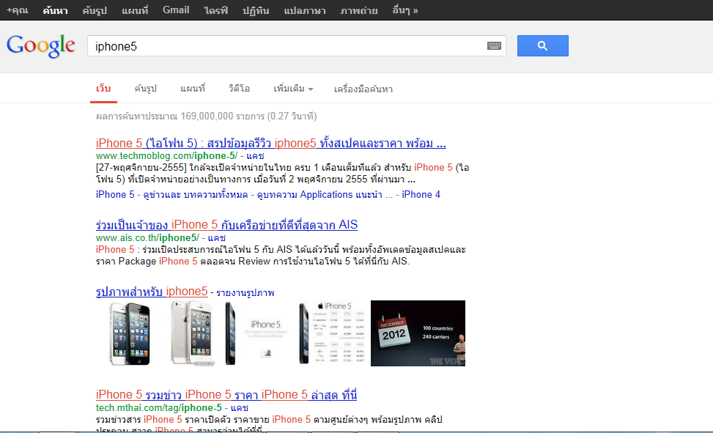This screenshot has width=713, height=433.
Task: Open Gmail from the top bar
Action: (176, 10)
